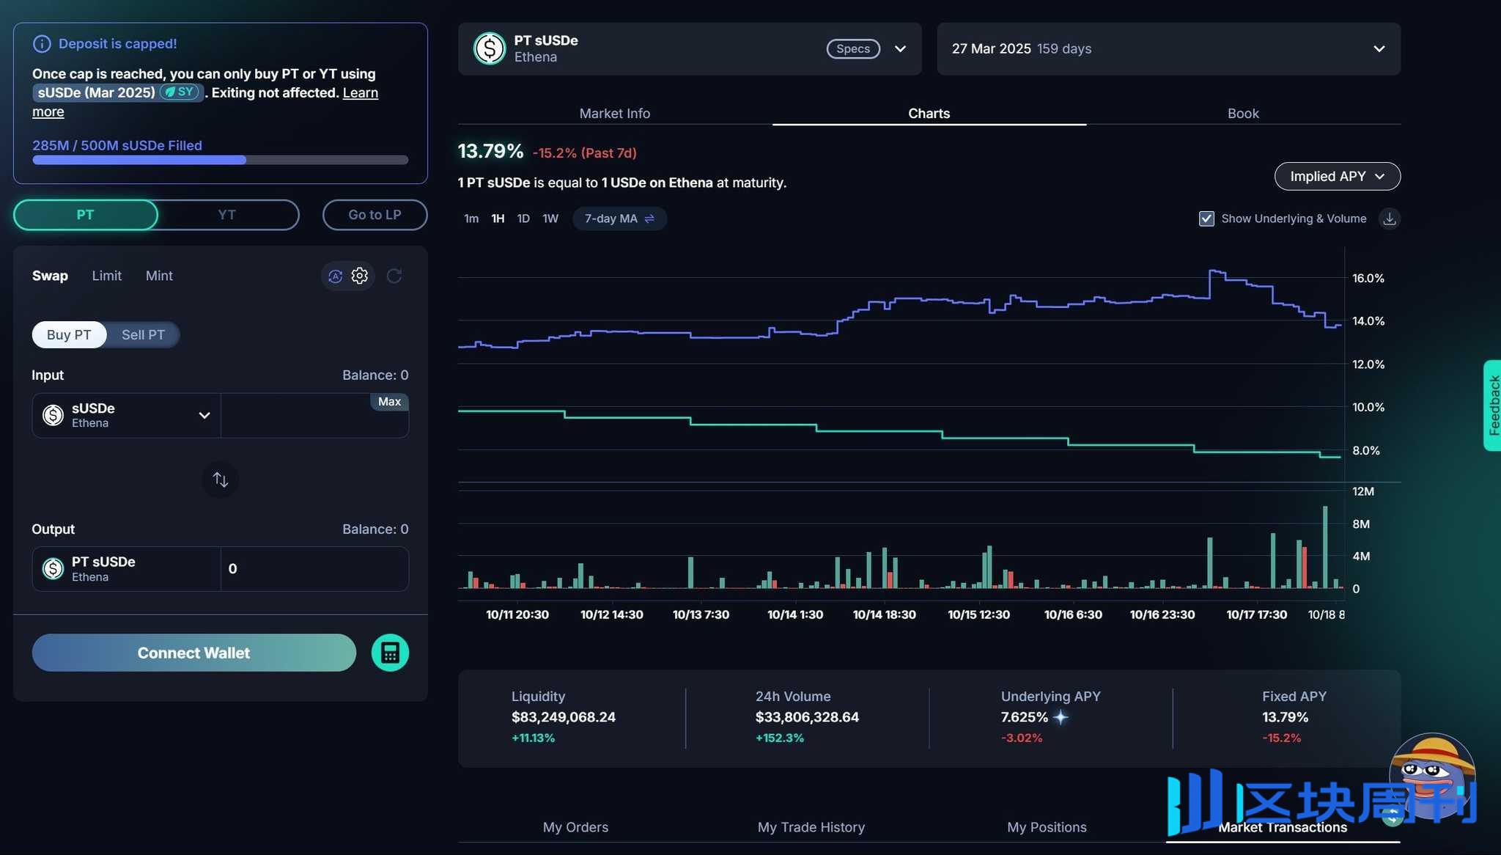Click the 24h Volume value $33,806,328.64
Image resolution: width=1501 pixels, height=855 pixels.
[x=807, y=717]
